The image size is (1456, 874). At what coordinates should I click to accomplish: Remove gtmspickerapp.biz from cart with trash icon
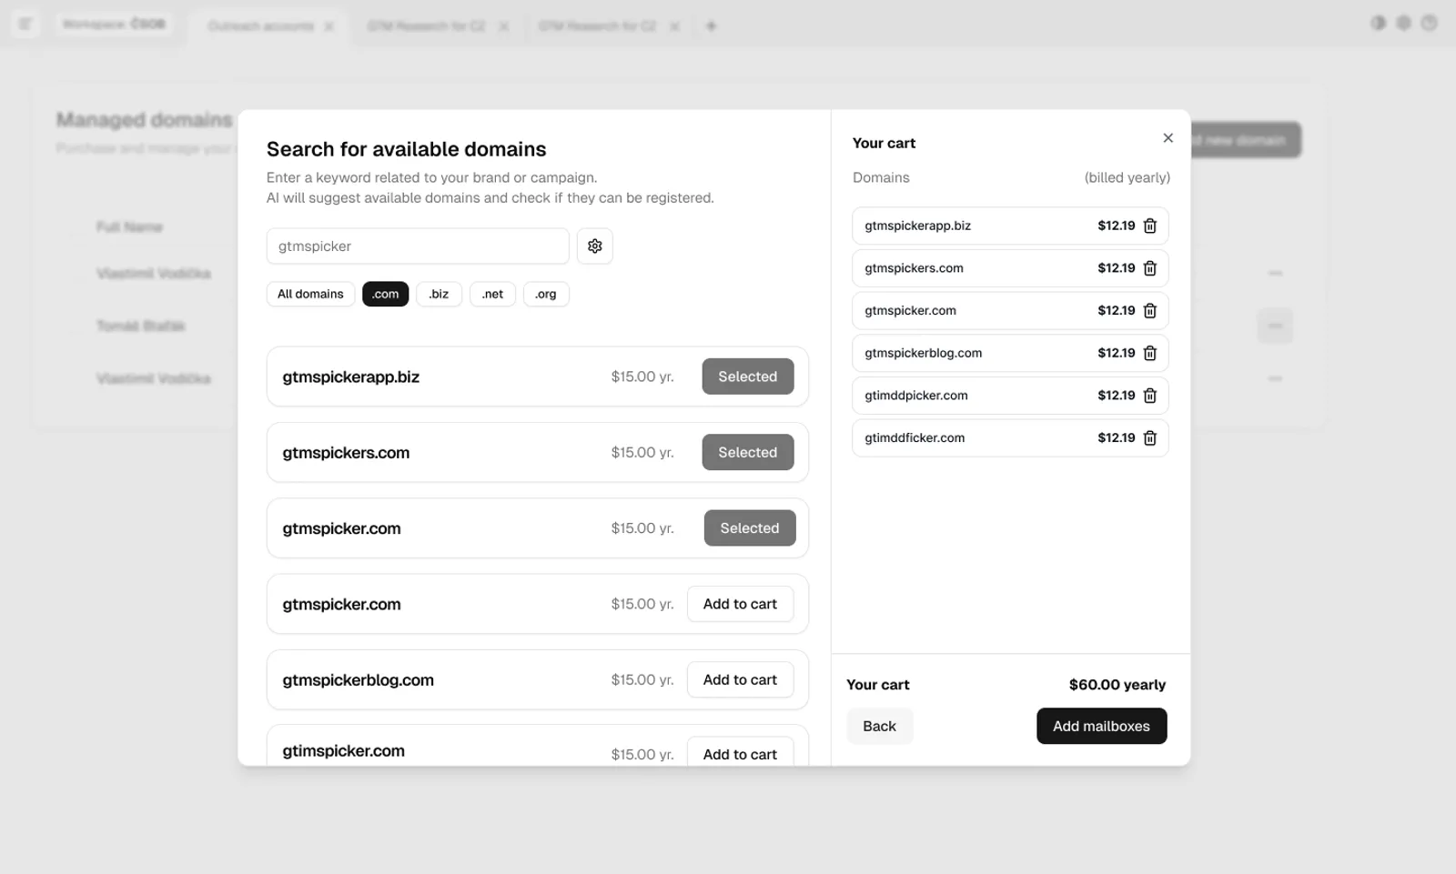pyautogui.click(x=1149, y=226)
